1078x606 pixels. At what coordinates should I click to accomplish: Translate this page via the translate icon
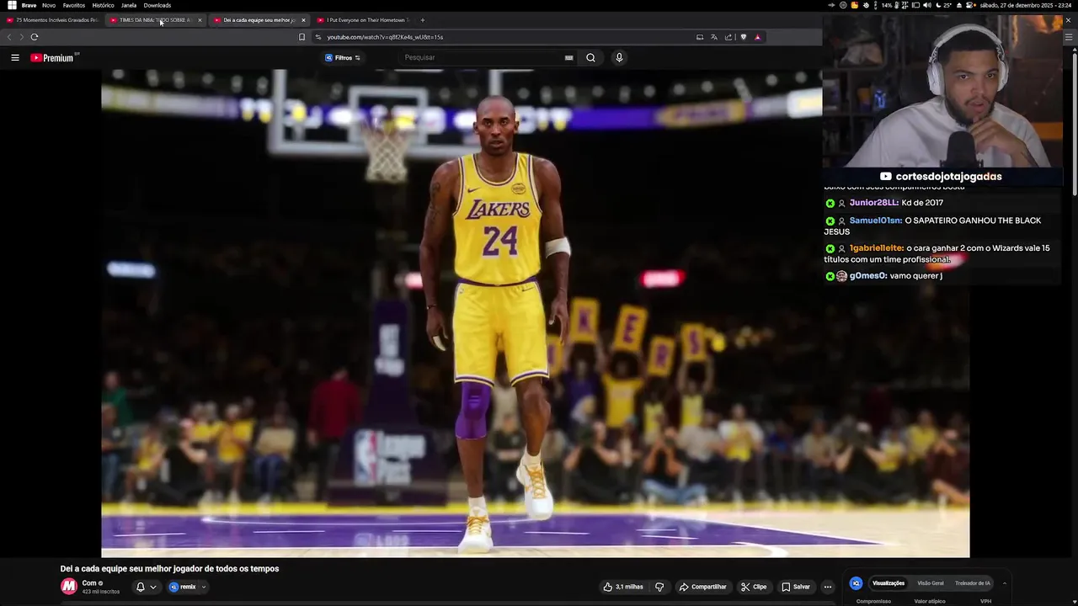pyautogui.click(x=714, y=37)
